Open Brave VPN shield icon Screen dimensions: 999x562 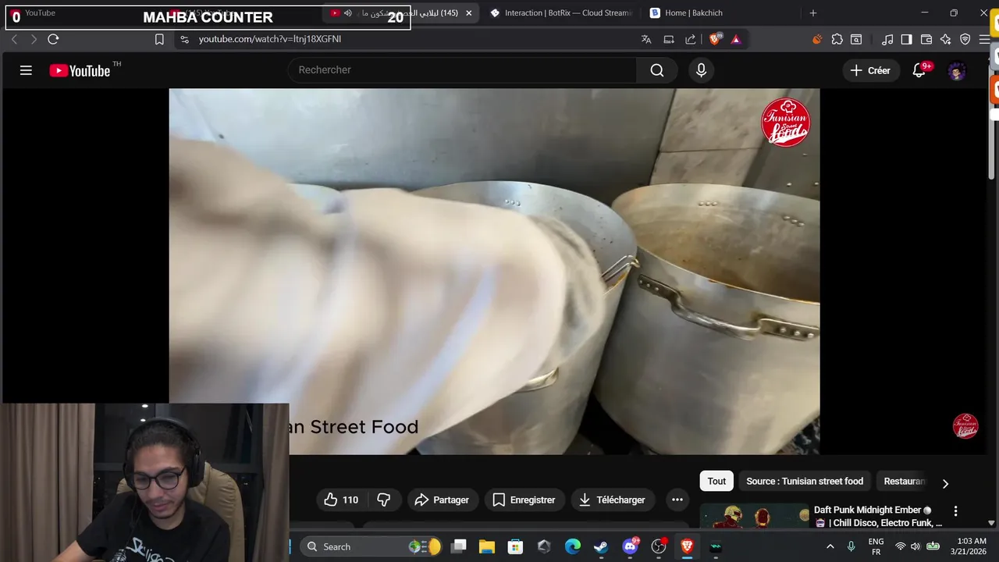pos(965,39)
